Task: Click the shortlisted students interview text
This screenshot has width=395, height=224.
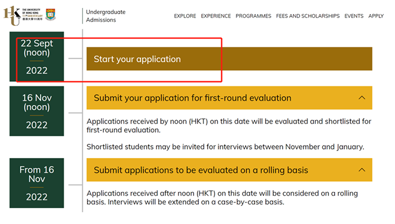Action: pyautogui.click(x=225, y=147)
